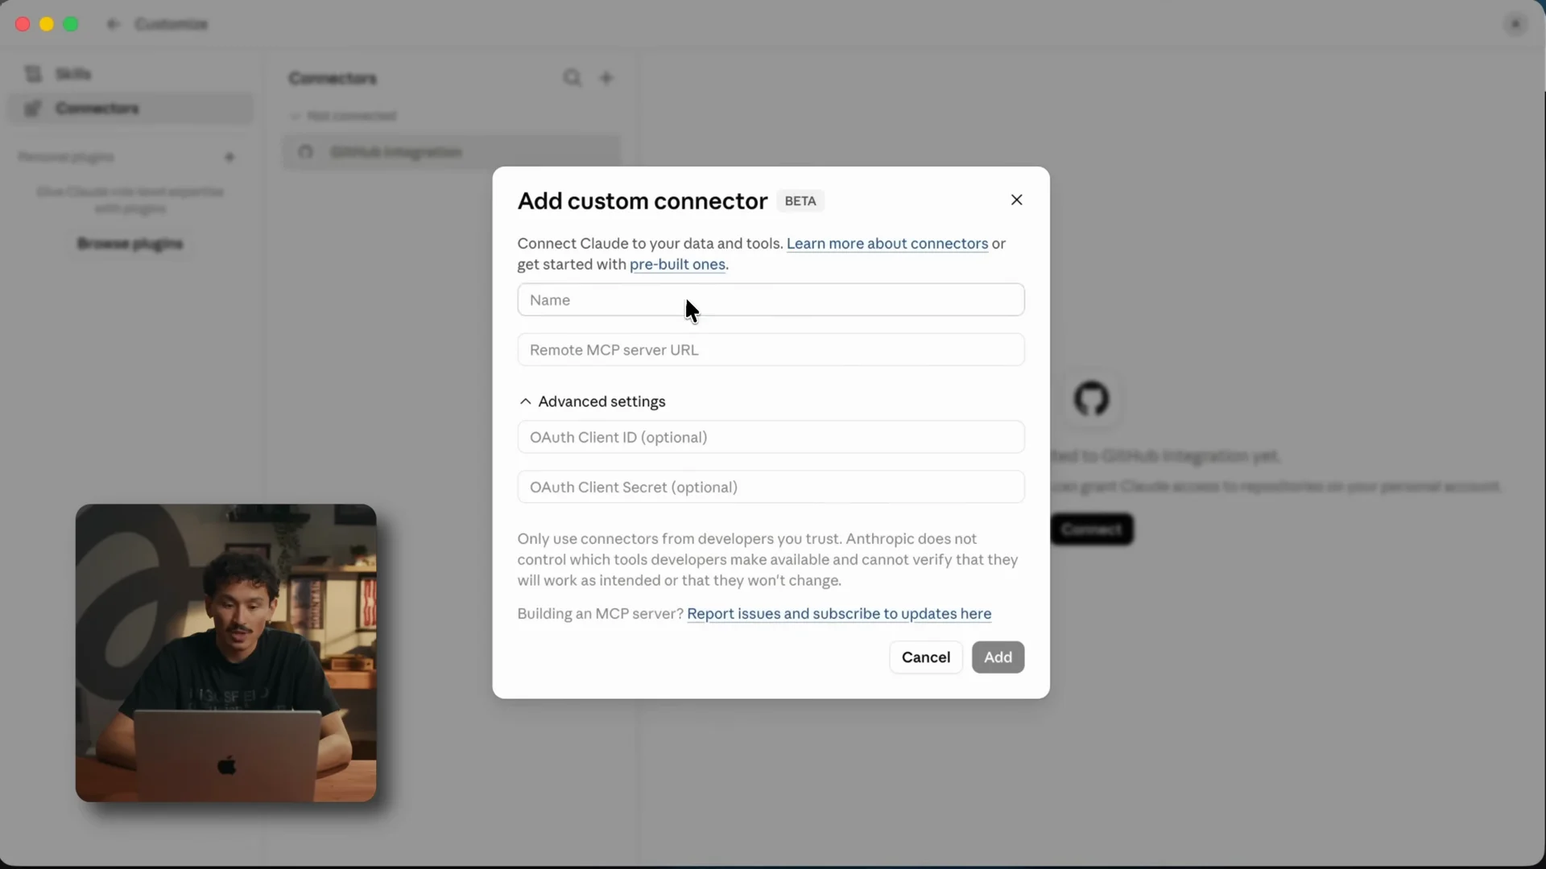Screen dimensions: 1546x869
Task: Click the Add button
Action: click(998, 657)
